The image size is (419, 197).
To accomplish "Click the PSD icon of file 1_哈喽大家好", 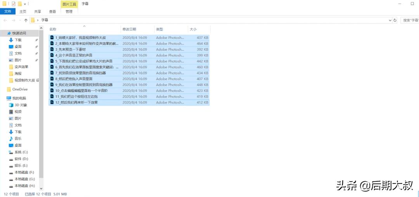I will tap(52, 38).
